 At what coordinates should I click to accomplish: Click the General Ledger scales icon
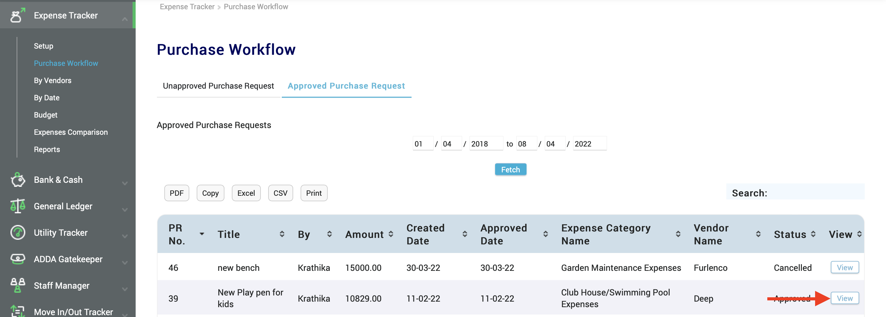tap(18, 206)
